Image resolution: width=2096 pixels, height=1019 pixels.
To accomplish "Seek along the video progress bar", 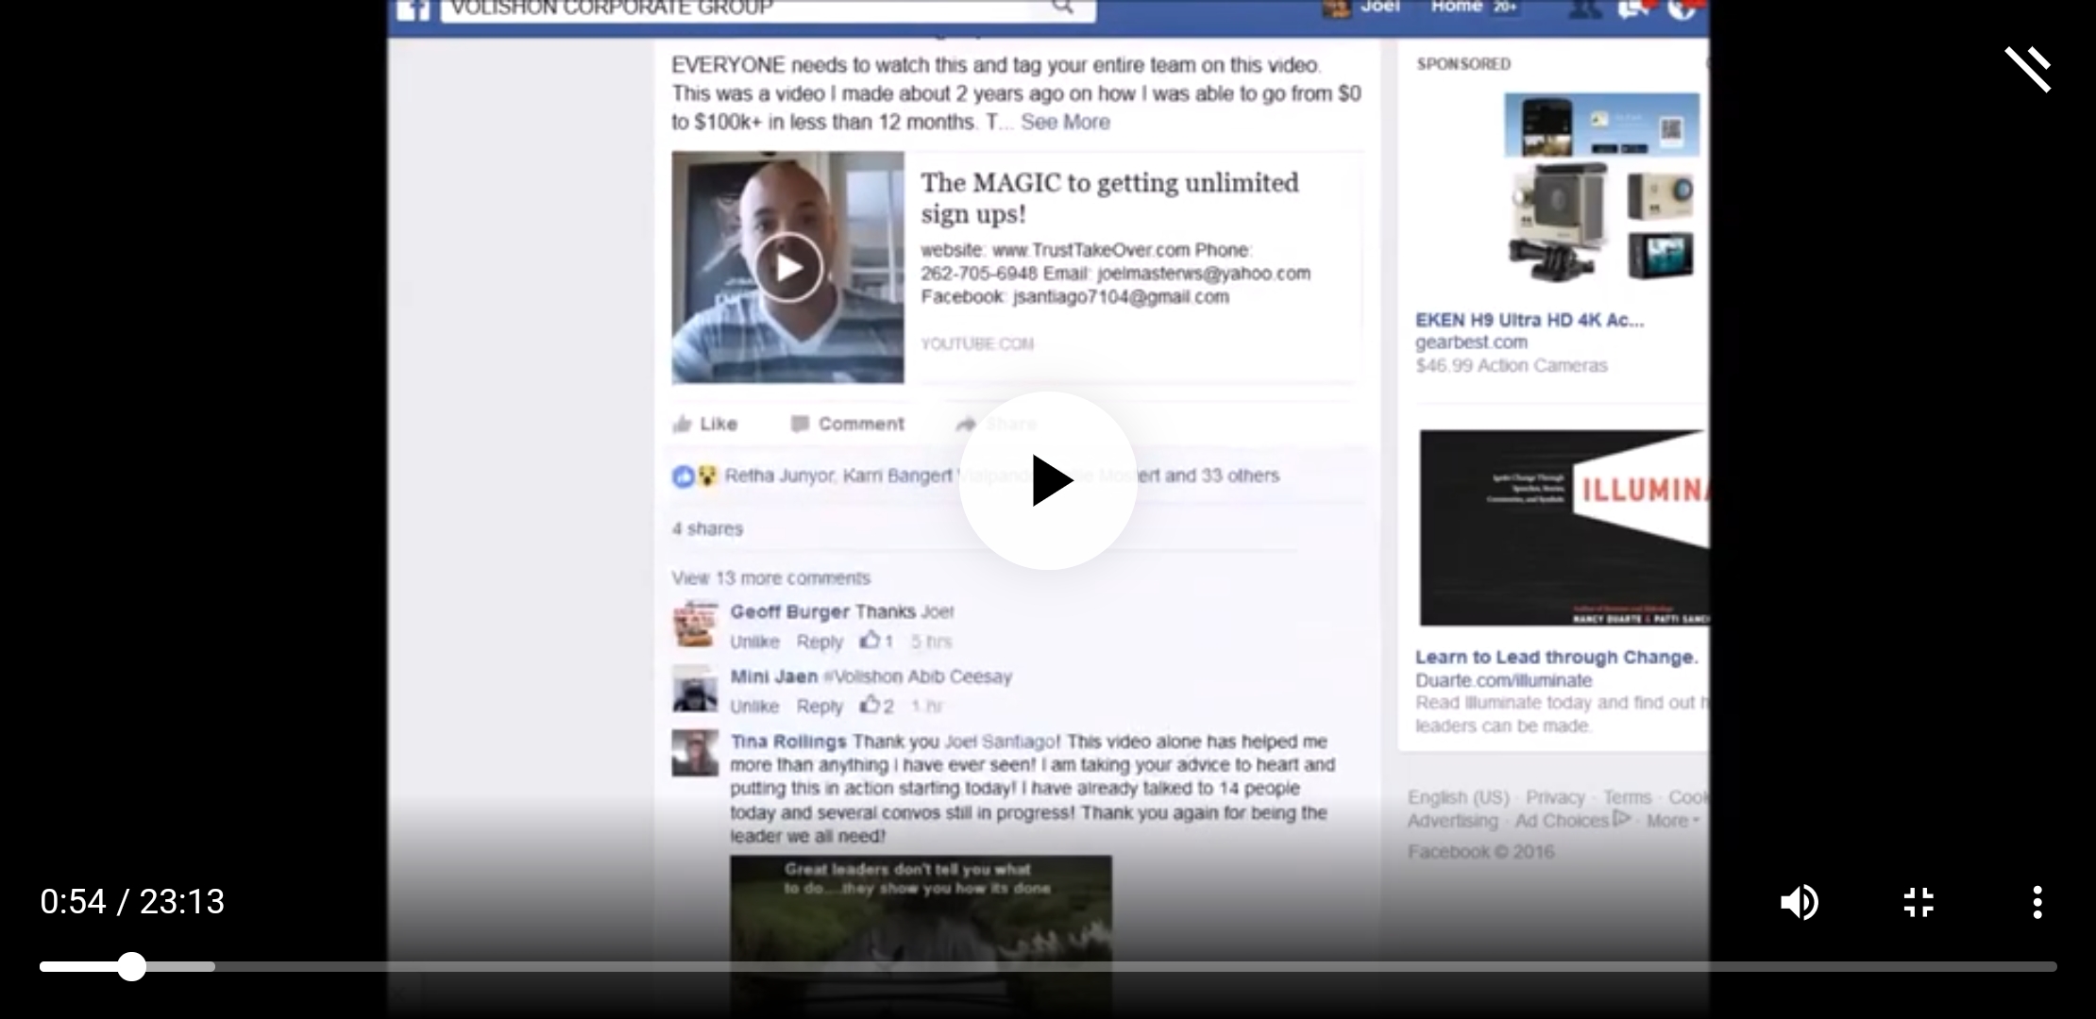I will point(1048,967).
